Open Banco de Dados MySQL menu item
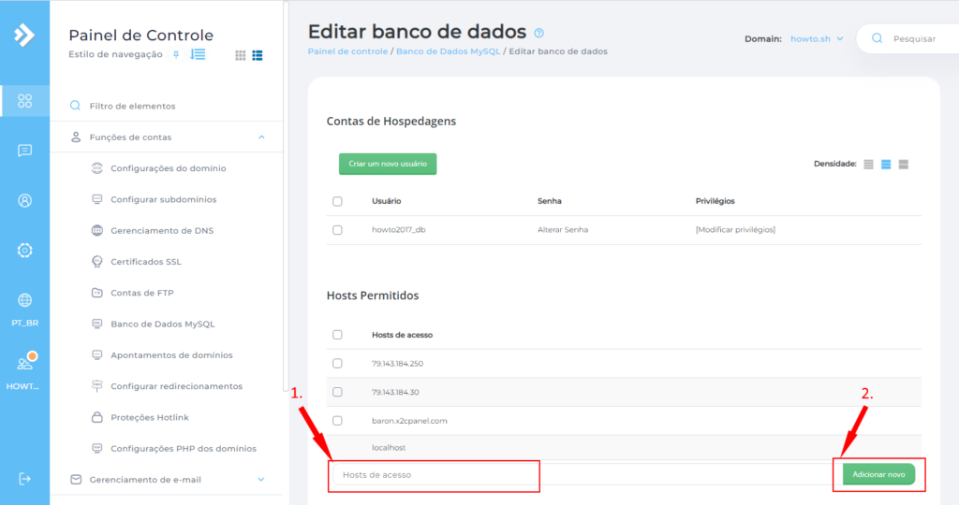Image resolution: width=959 pixels, height=505 pixels. click(162, 324)
